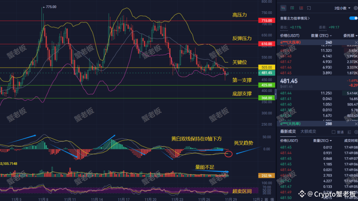Click the 481.45 last price display
The height and width of the screenshot is (201, 358).
tap(289, 81)
